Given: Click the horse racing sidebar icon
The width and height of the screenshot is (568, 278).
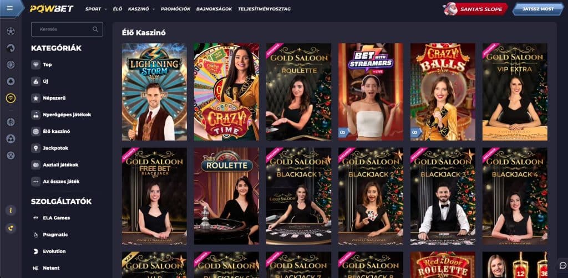Looking at the screenshot, I should [x=11, y=48].
